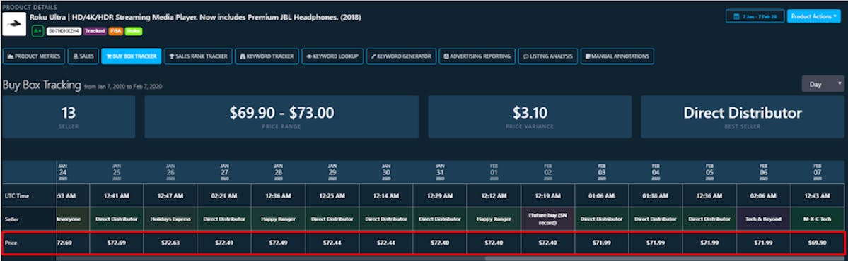This screenshot has width=848, height=261.
Task: Click the Roku Ultra product thumbnail
Action: pos(14,24)
